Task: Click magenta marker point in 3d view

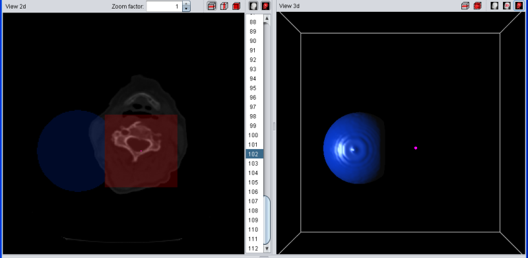Action: [416, 148]
